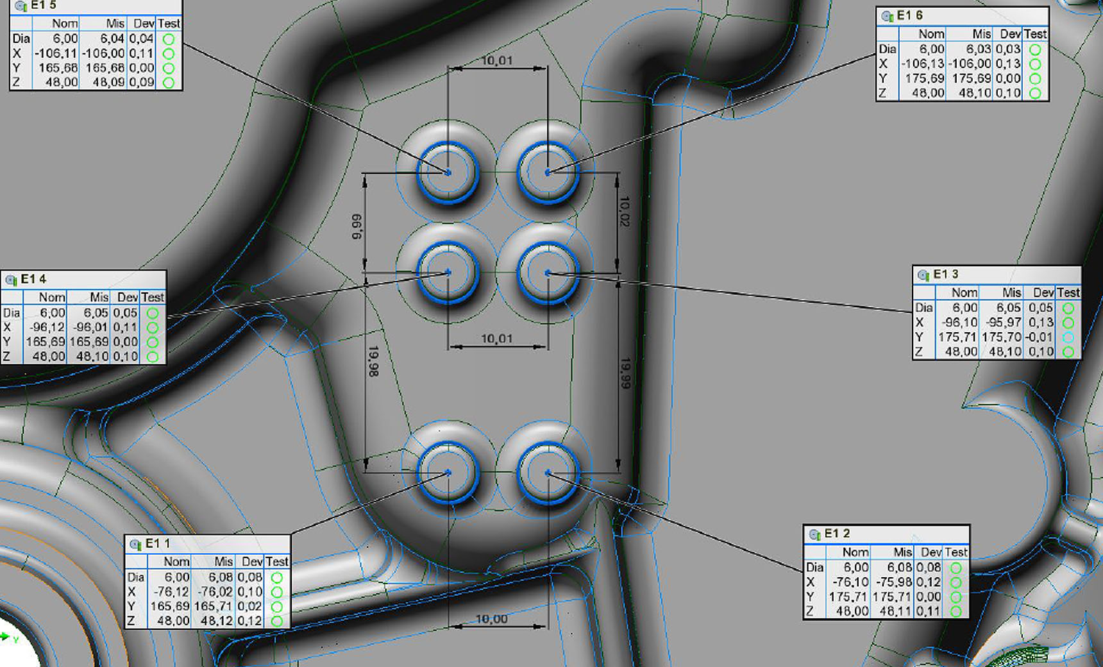Screen dimensions: 1103x667
Task: Select the green Y test indicator in E1 1
Action: (277, 607)
